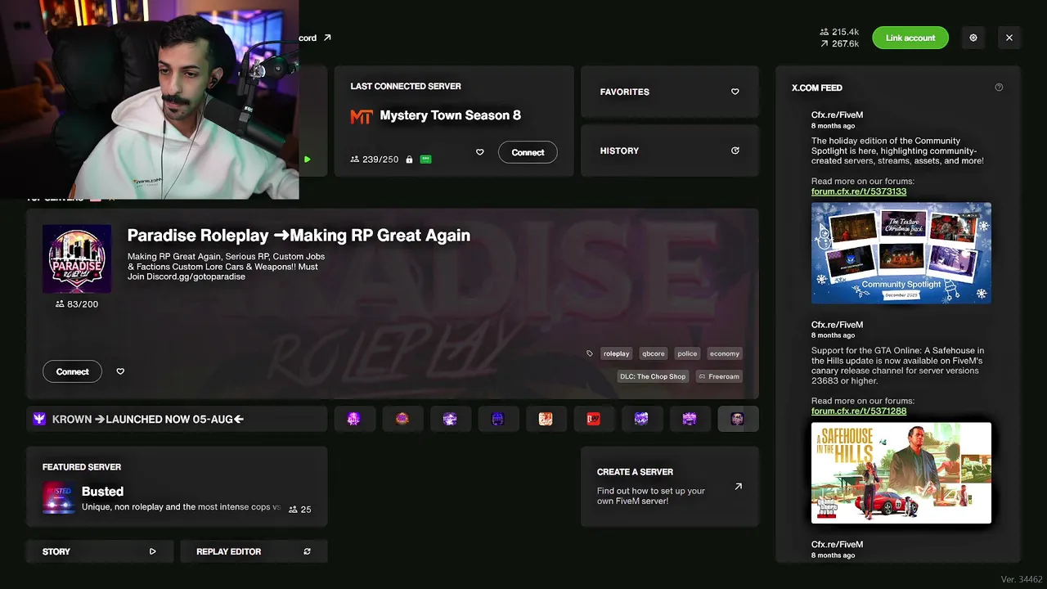Click the heart icon on Favorites card

coord(735,92)
